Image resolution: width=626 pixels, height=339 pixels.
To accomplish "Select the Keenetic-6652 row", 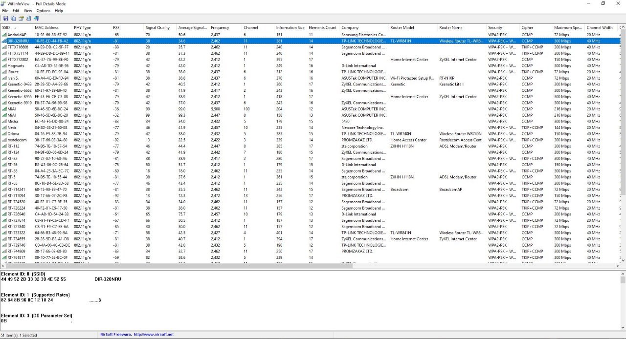I will point(310,90).
